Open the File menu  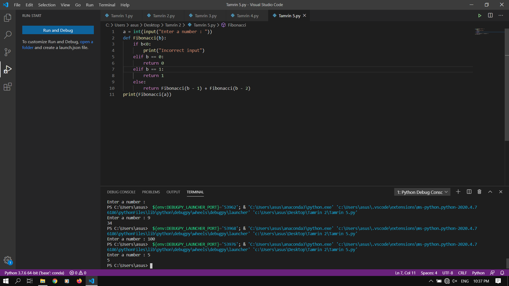(17, 5)
